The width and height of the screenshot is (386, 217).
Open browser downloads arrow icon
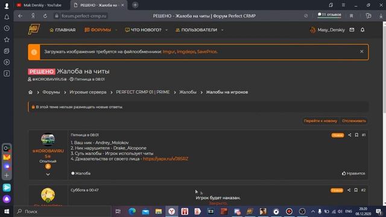click(381, 16)
